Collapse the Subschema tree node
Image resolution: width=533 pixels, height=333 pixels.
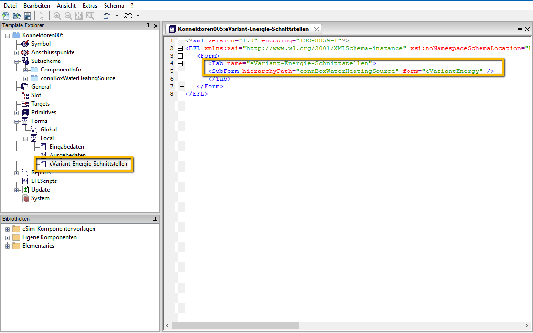16,61
